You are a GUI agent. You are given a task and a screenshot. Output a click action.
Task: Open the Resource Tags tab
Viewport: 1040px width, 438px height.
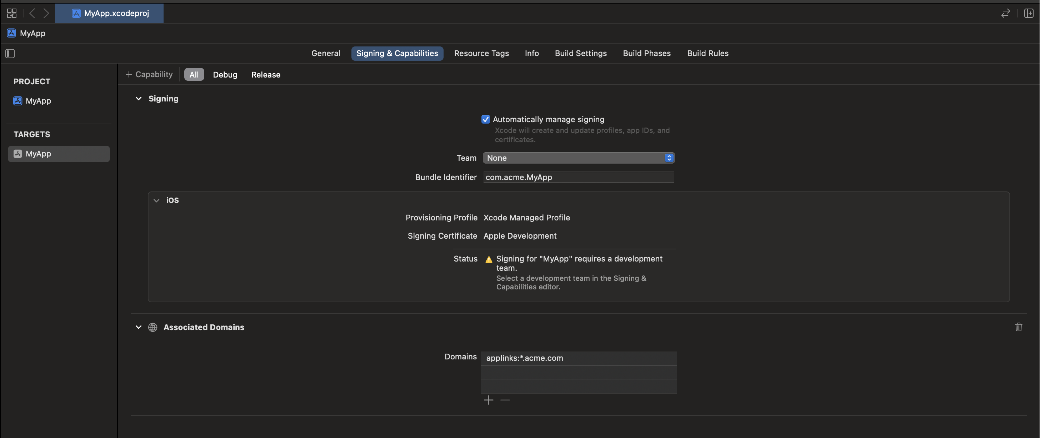(x=481, y=53)
